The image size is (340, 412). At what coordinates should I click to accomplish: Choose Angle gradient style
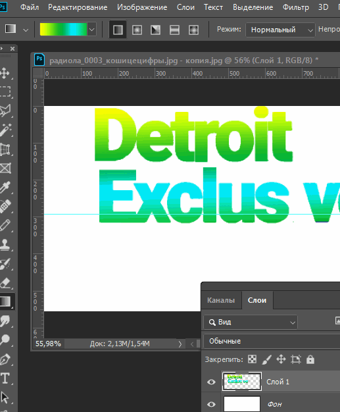pyautogui.click(x=156, y=30)
